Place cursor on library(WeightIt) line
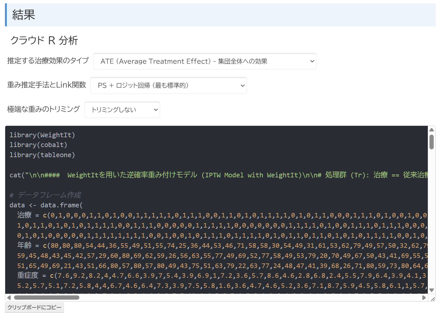 click(x=42, y=135)
